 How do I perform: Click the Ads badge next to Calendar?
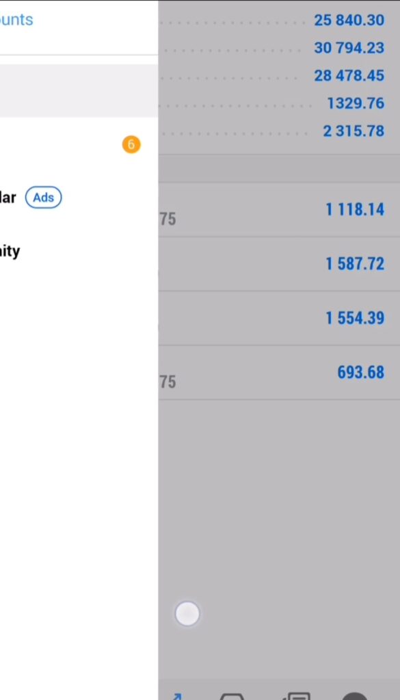[x=43, y=198]
